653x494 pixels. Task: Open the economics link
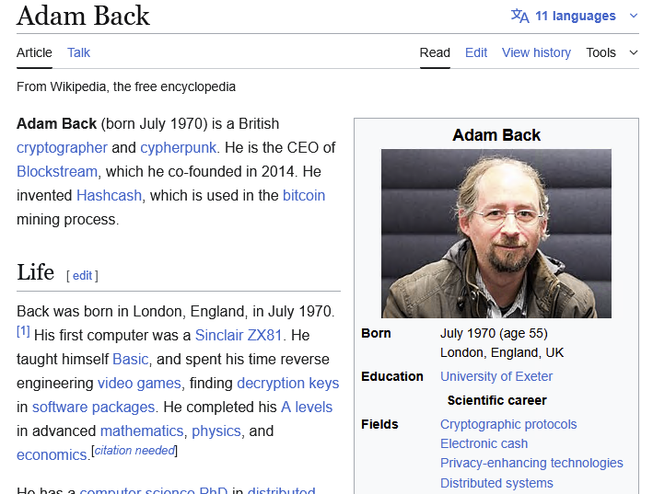(52, 455)
